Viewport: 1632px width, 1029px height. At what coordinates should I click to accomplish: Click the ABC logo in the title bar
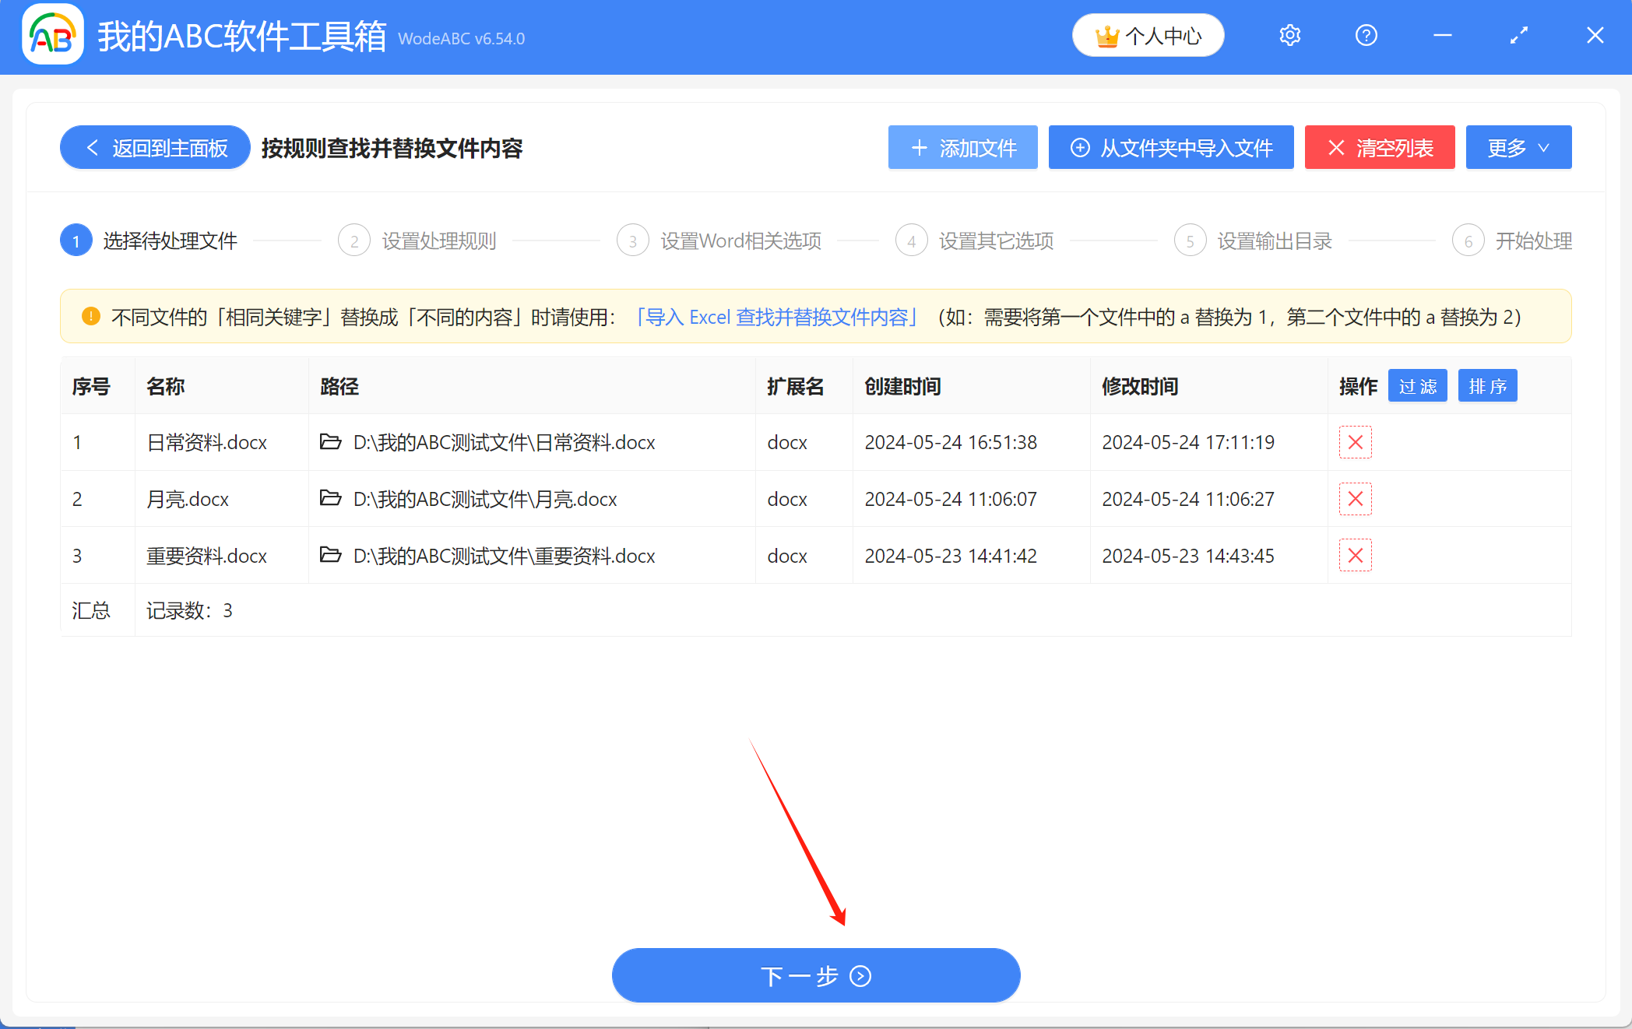click(51, 35)
